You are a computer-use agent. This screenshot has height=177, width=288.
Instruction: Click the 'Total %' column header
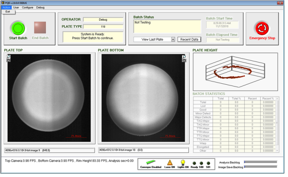point(236,99)
